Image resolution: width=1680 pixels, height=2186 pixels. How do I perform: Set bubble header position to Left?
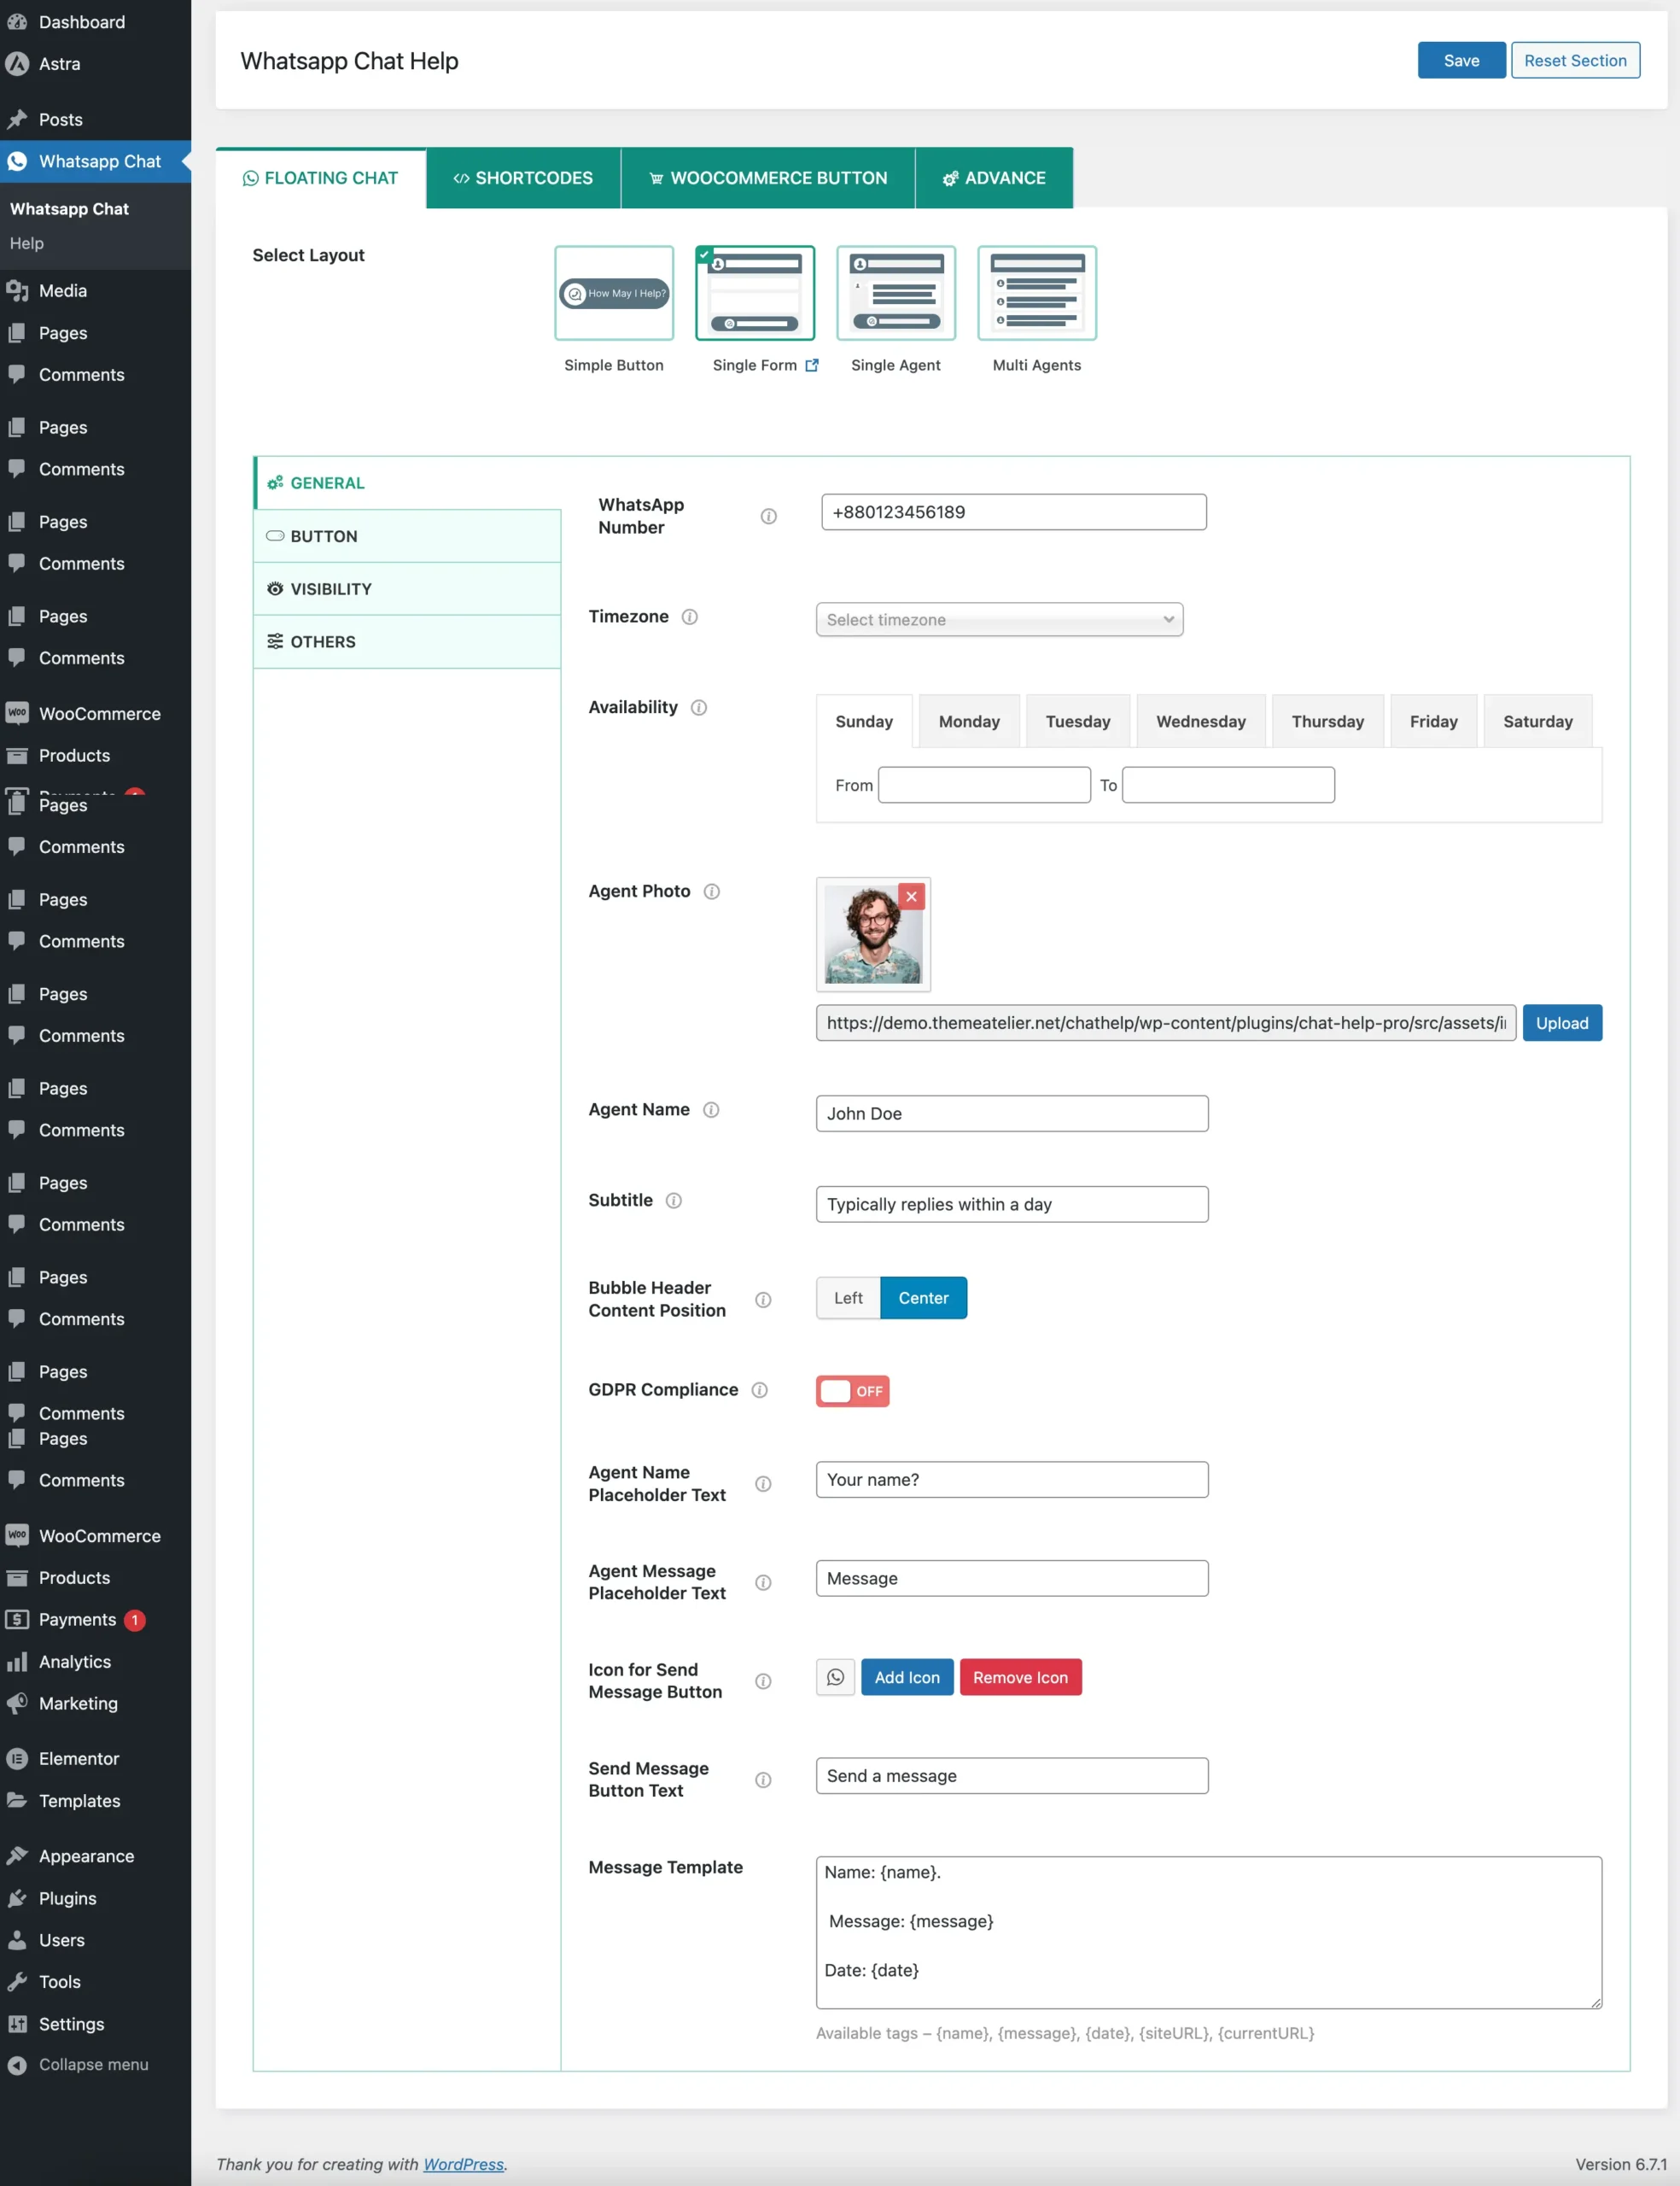[848, 1298]
